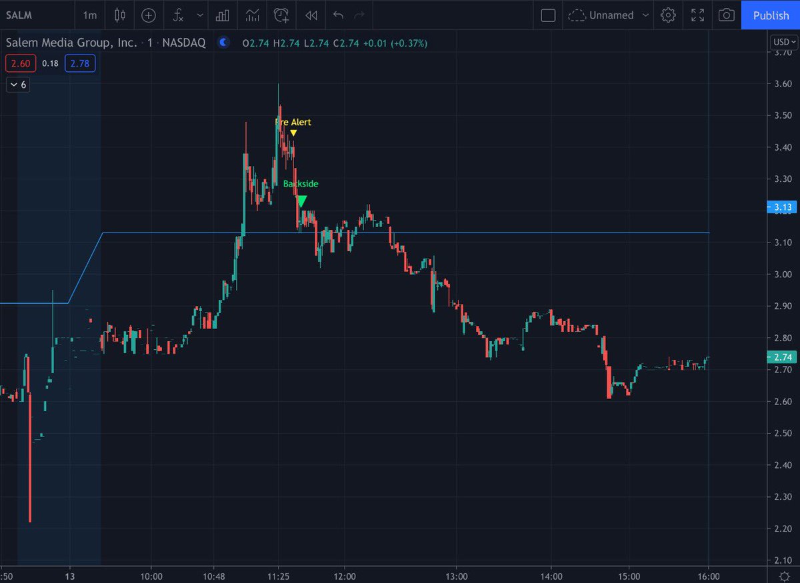Screen dimensions: 800x583
Task: Click the green 2.74 last price label
Action: coord(781,357)
